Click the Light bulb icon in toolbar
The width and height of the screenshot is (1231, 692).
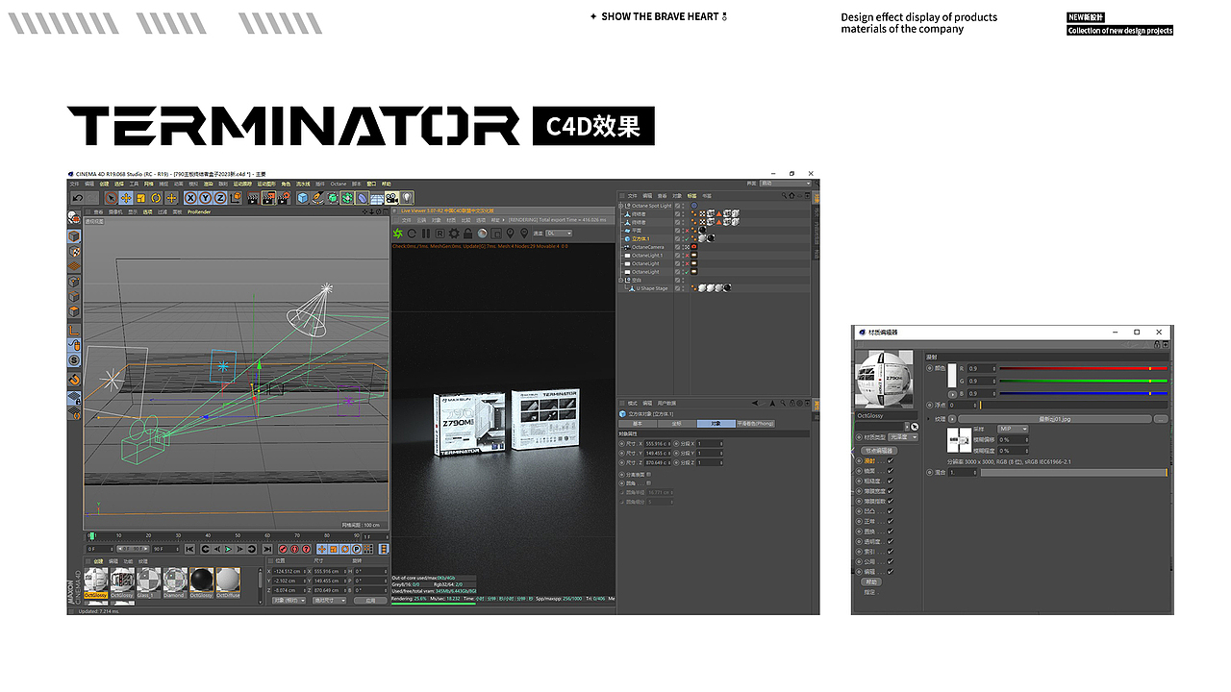point(407,198)
